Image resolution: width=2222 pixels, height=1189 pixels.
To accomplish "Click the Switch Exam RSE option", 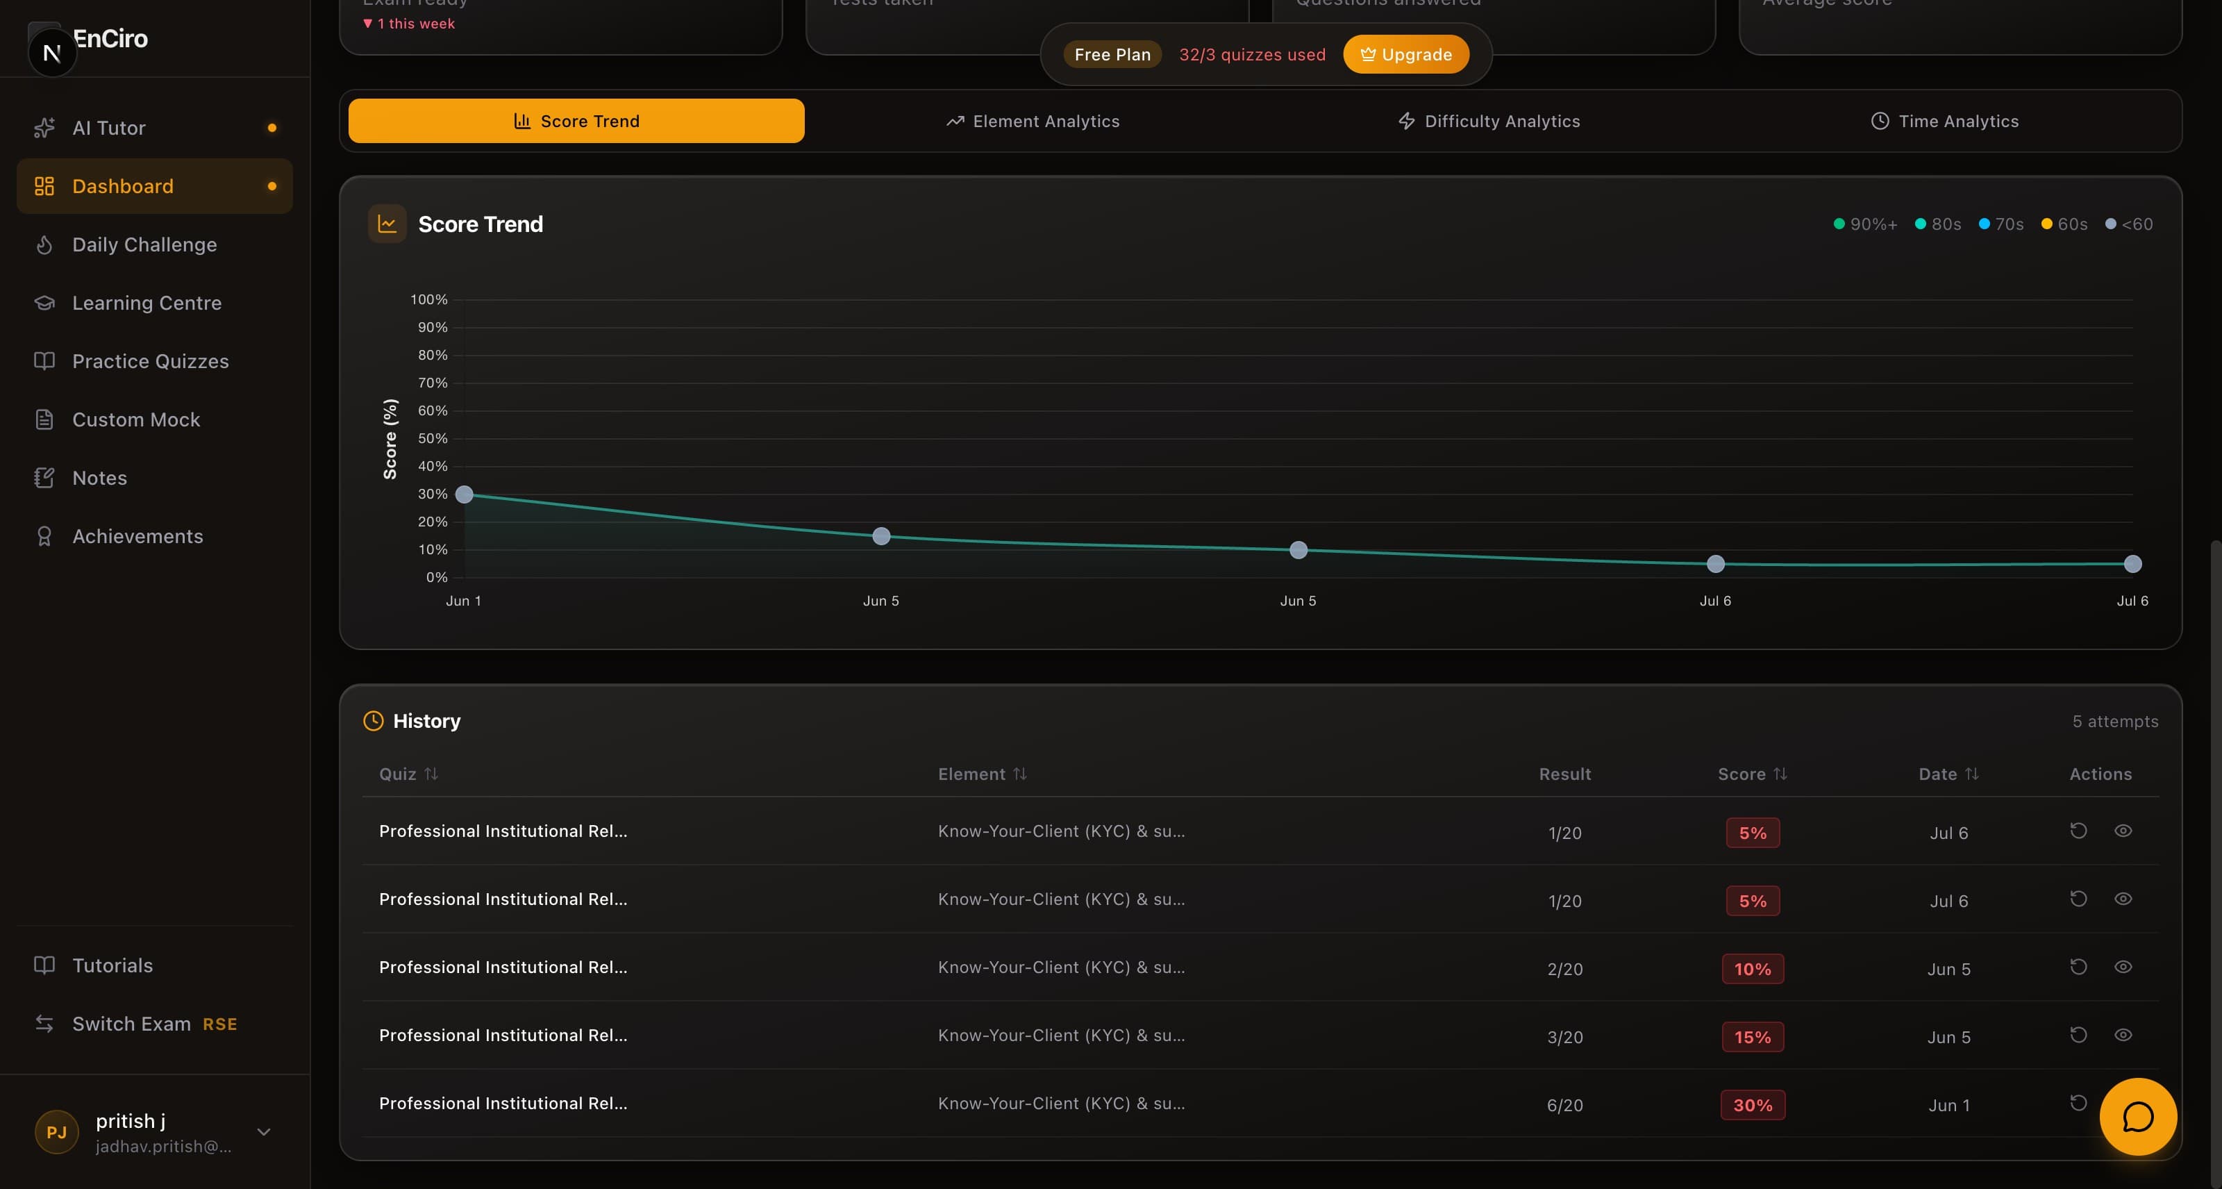I will 154,1023.
